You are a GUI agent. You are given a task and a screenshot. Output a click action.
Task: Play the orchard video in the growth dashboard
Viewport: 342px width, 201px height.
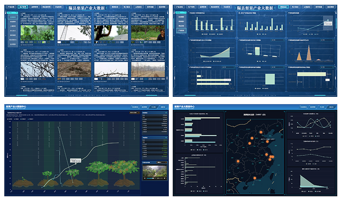(154, 171)
